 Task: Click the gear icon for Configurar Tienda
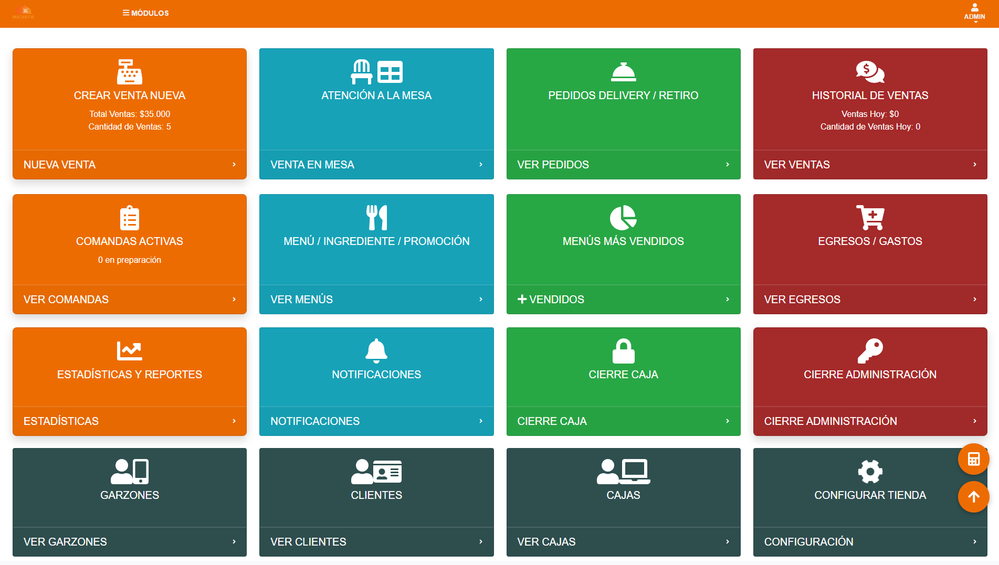pos(870,471)
